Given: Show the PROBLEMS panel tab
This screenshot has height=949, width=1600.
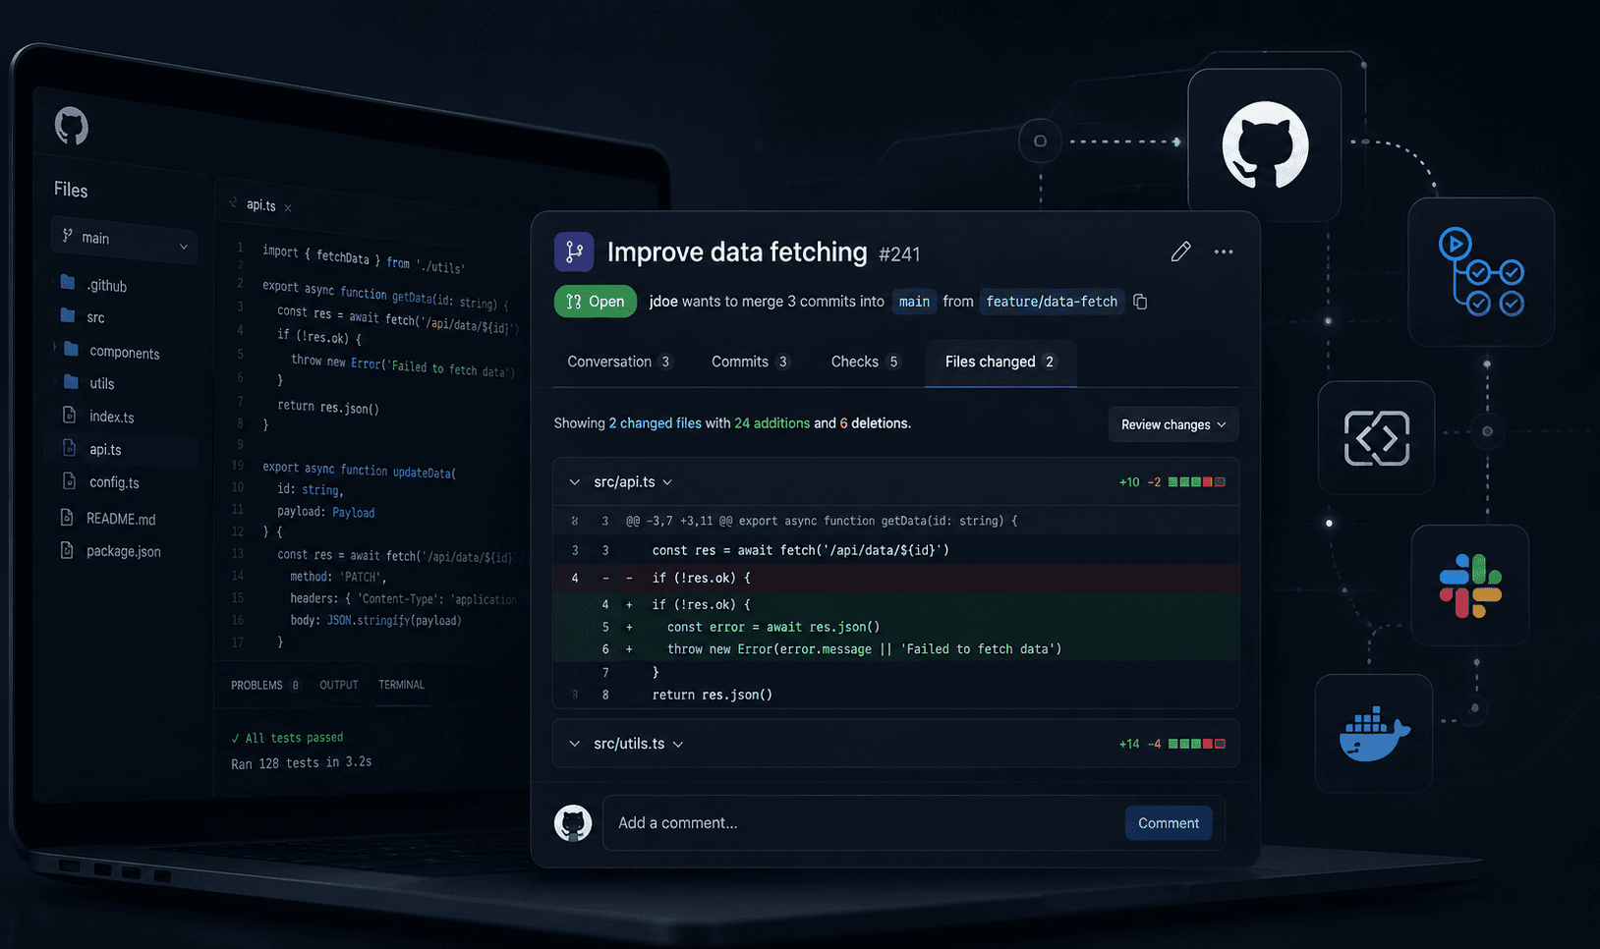Looking at the screenshot, I should tap(264, 685).
